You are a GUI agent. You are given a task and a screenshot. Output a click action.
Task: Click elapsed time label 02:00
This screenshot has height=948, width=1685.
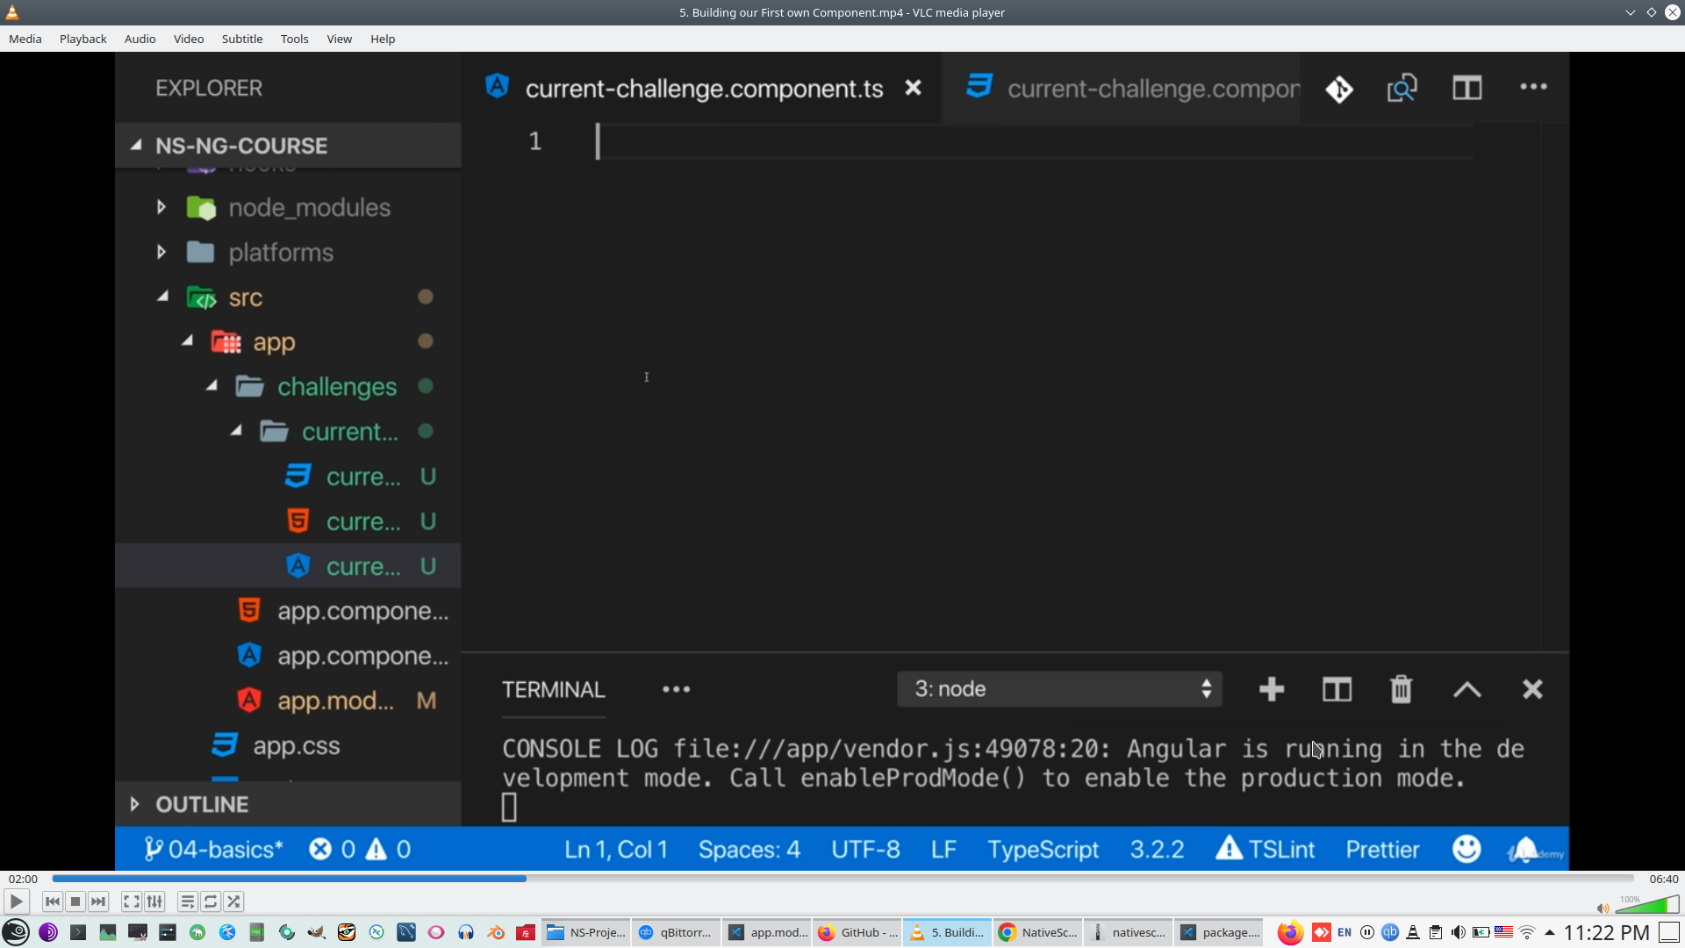(24, 879)
